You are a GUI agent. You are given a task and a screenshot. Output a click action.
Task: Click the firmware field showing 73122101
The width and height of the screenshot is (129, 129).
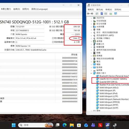click(30, 27)
